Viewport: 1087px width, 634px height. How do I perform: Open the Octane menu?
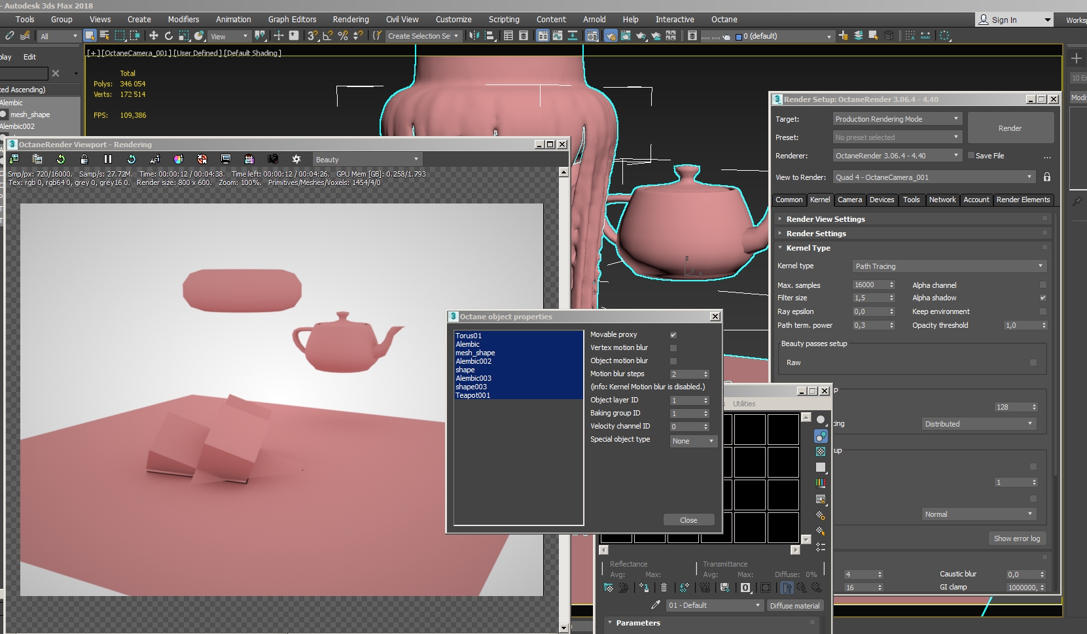click(724, 20)
